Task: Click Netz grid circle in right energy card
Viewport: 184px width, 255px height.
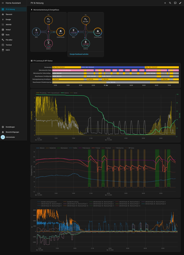Action: (x=74, y=32)
